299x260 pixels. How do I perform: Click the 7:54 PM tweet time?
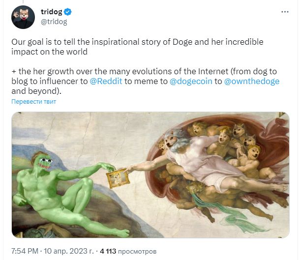(x=26, y=251)
